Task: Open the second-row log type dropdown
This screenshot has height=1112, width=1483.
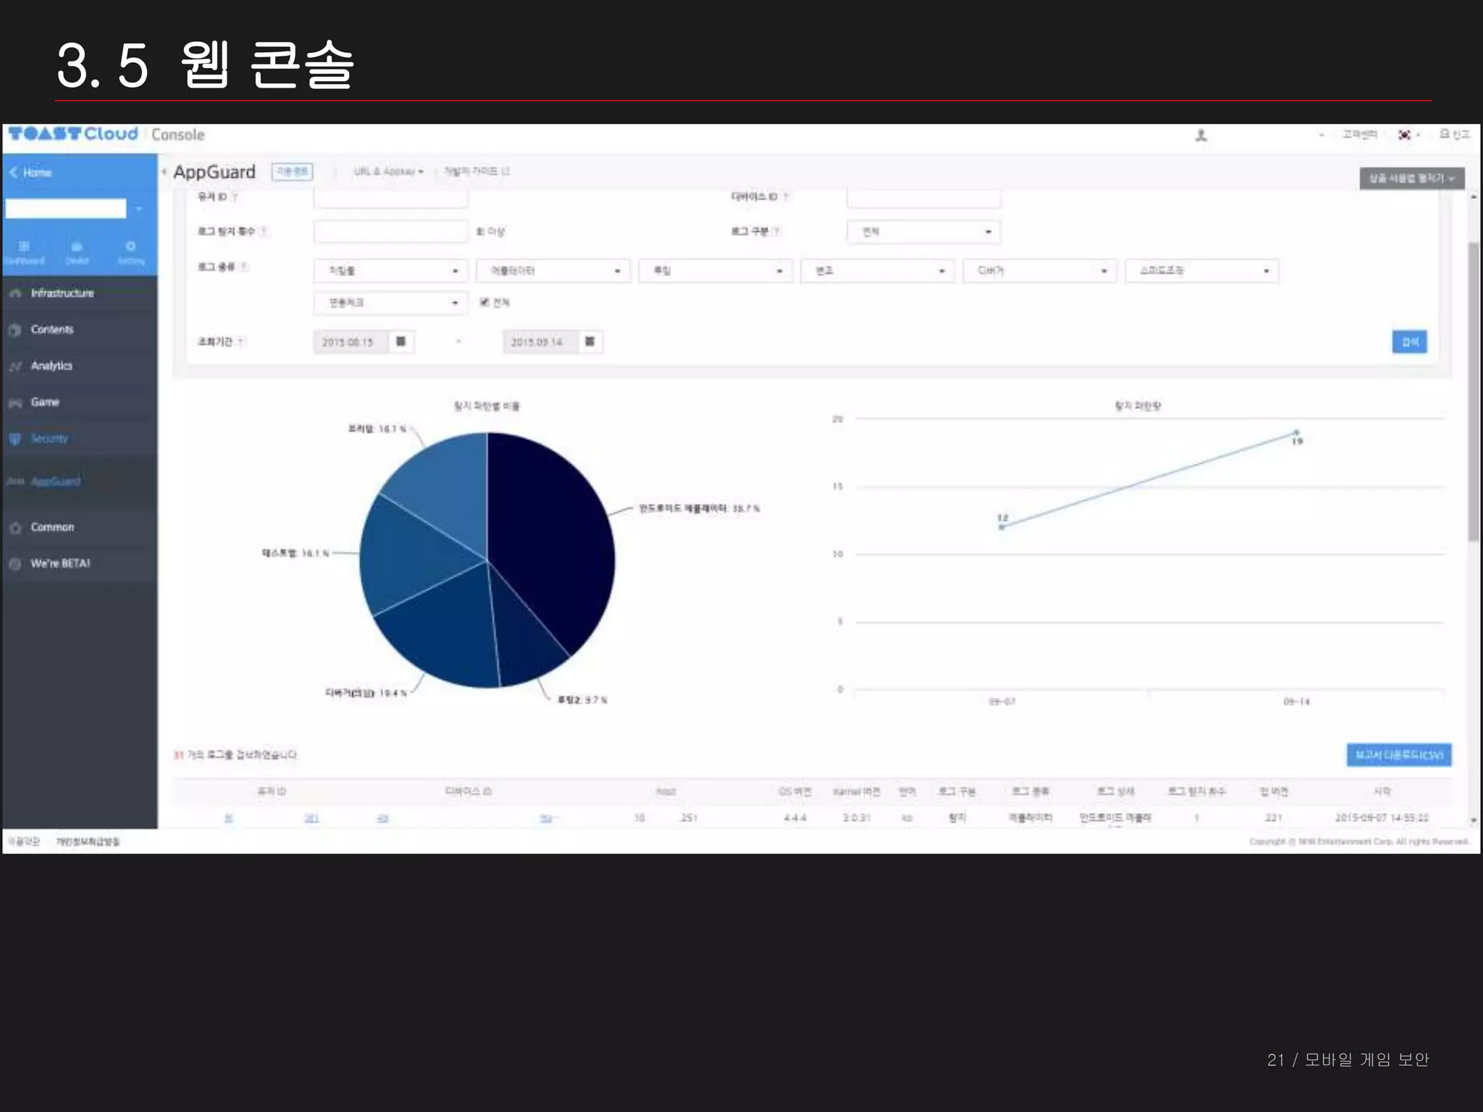Action: point(391,303)
